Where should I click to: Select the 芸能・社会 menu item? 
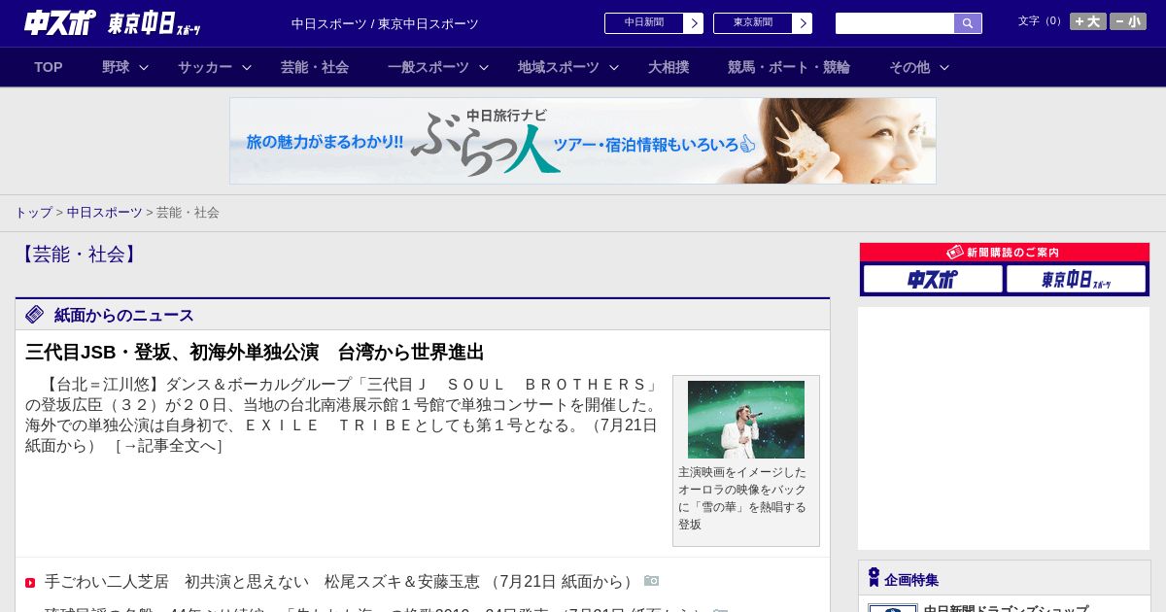click(x=315, y=67)
